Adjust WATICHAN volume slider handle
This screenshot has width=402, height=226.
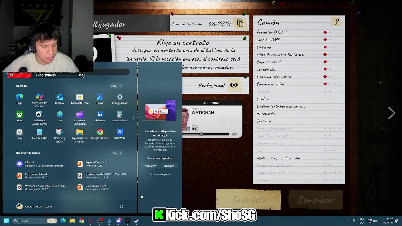click(x=201, y=134)
